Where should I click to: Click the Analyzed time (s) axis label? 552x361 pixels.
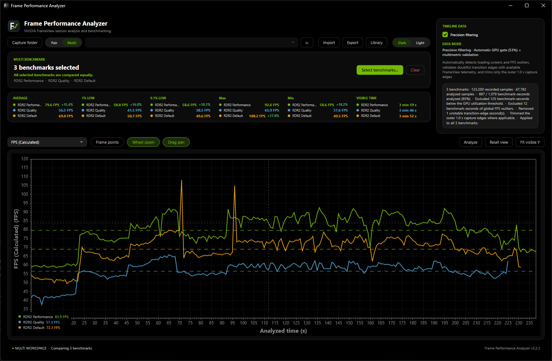coord(283,331)
